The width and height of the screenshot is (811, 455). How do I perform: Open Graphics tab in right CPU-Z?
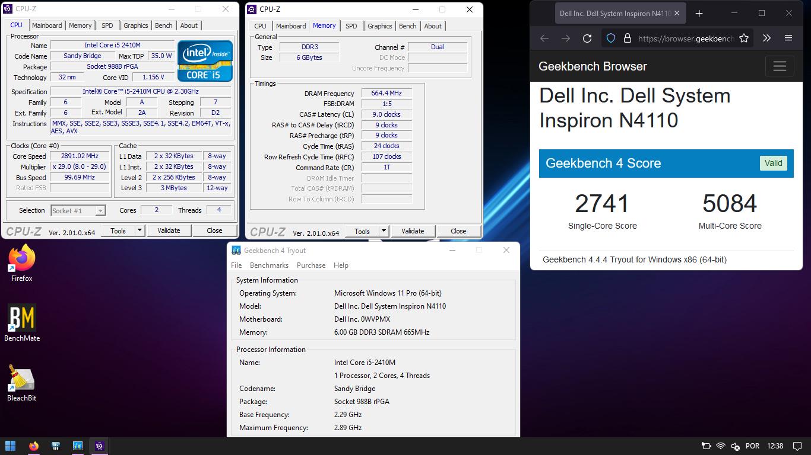pyautogui.click(x=380, y=26)
